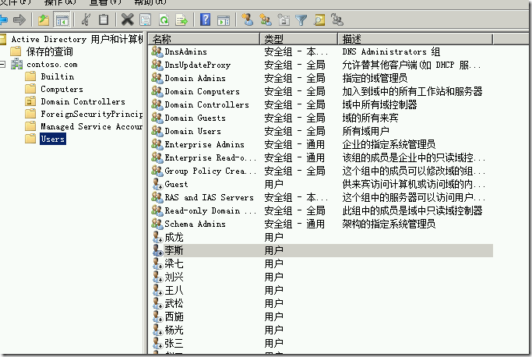Toggle the Show/Hide action pane icon
The image size is (532, 357).
224,20
